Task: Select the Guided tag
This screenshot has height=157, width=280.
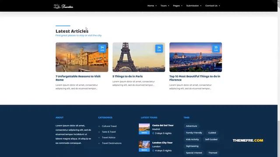Action: 212,133
